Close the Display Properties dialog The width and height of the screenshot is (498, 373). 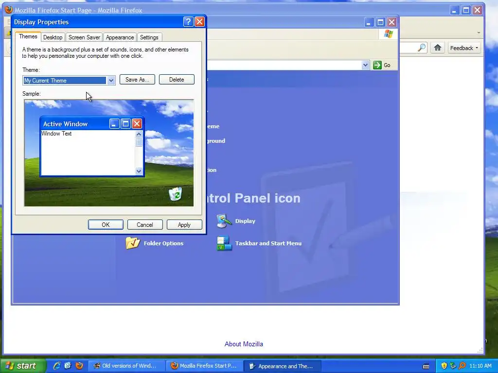(x=199, y=21)
